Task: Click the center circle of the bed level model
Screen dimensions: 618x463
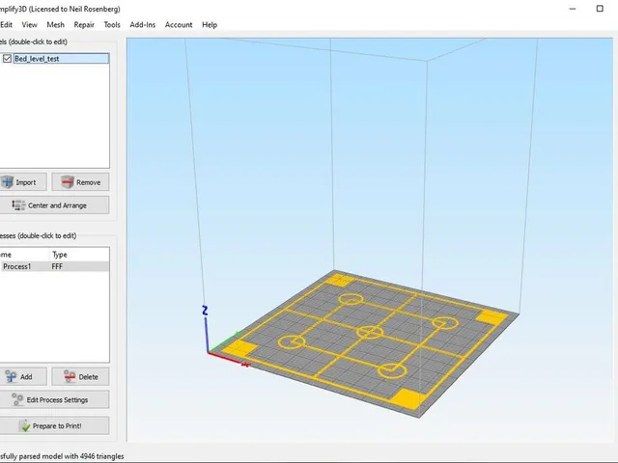Action: click(x=369, y=332)
